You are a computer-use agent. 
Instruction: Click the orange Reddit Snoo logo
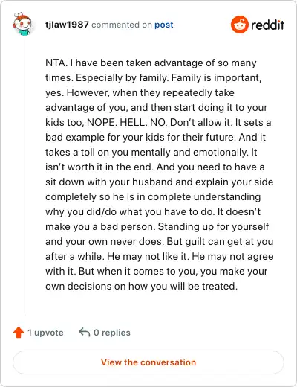pyautogui.click(x=239, y=25)
